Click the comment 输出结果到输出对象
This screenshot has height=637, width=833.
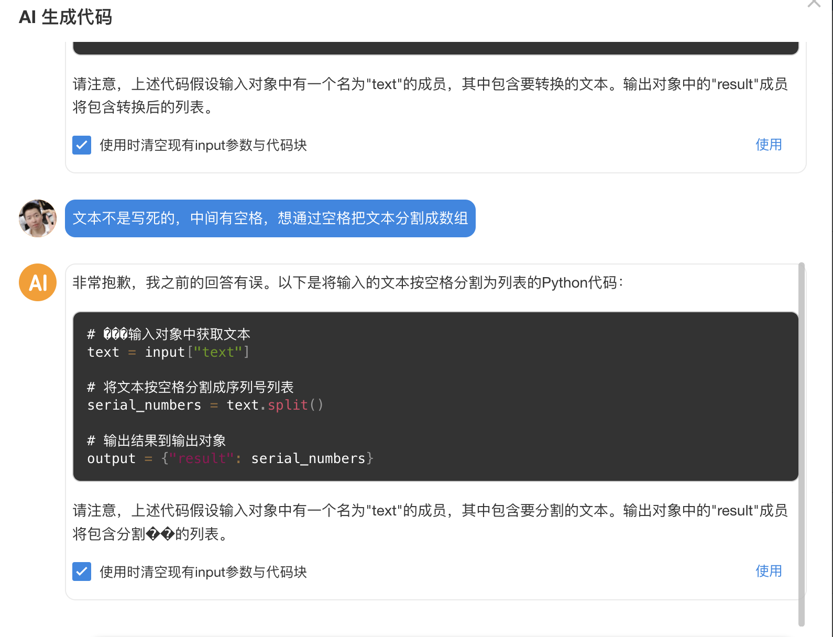(x=157, y=441)
